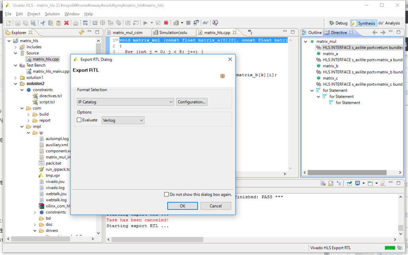Click the Scroll Lock console icon
408x255 pixels.
click(x=331, y=183)
